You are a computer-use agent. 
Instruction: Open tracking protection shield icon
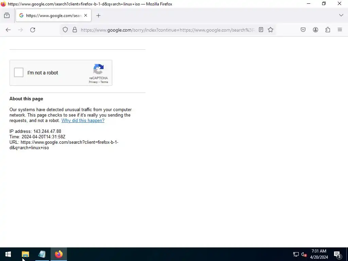(x=65, y=30)
